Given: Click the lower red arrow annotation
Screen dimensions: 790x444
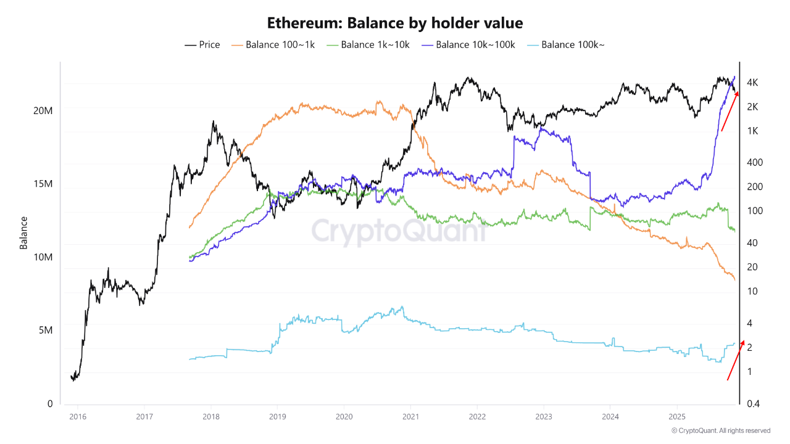Looking at the screenshot, I should pos(736,360).
